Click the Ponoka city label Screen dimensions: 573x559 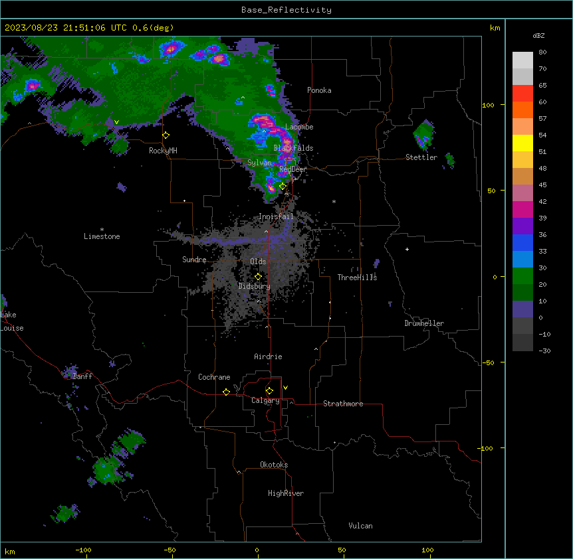pos(319,90)
